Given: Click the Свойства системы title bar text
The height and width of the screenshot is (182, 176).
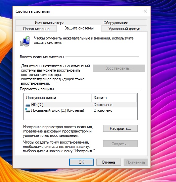Looking at the screenshot, I should coord(33,11).
